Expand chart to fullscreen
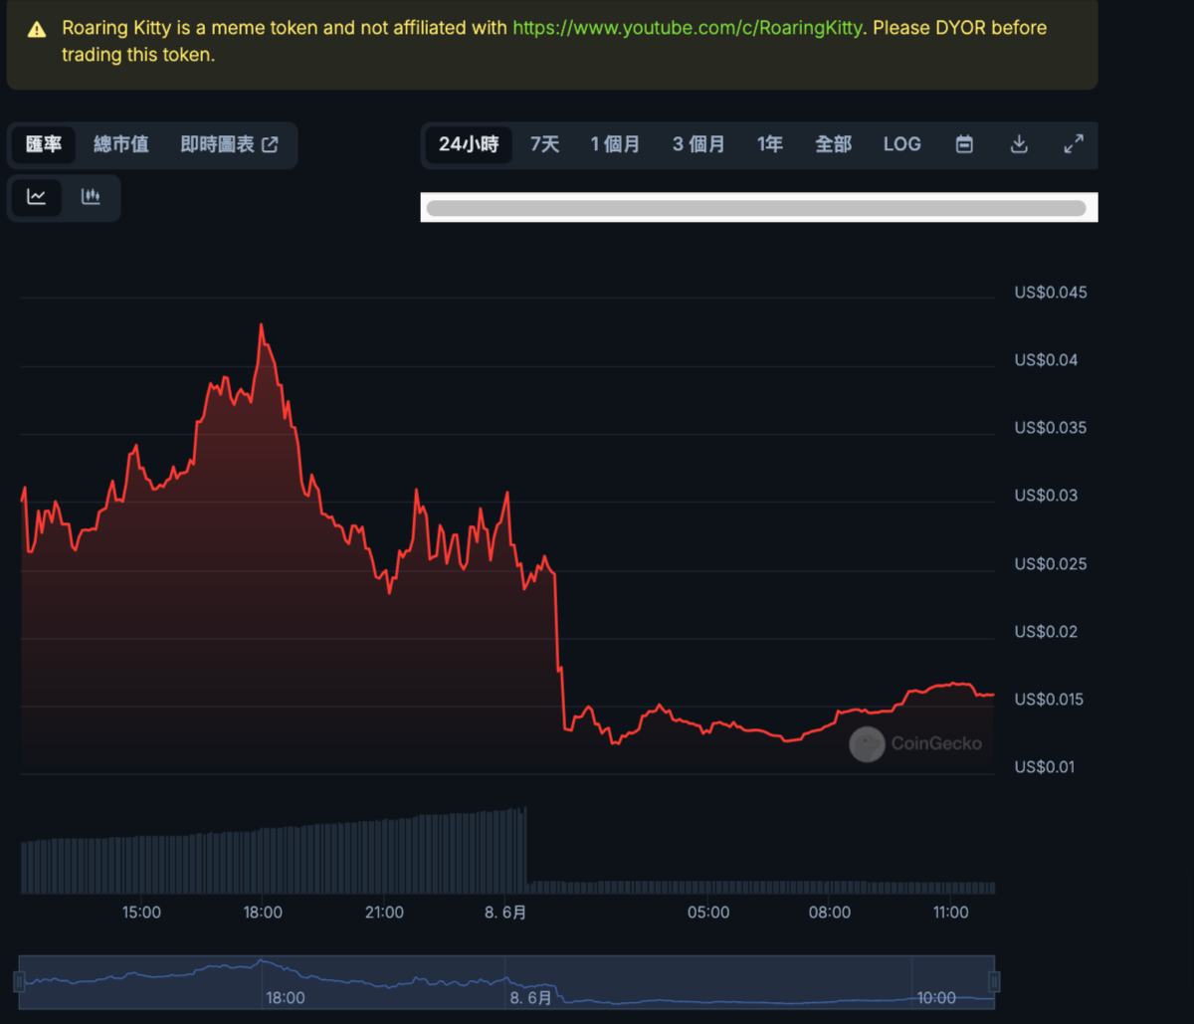1194x1024 pixels. pos(1073,144)
